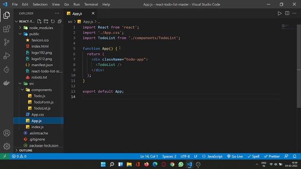Expand the OUTLINE section

(39, 150)
